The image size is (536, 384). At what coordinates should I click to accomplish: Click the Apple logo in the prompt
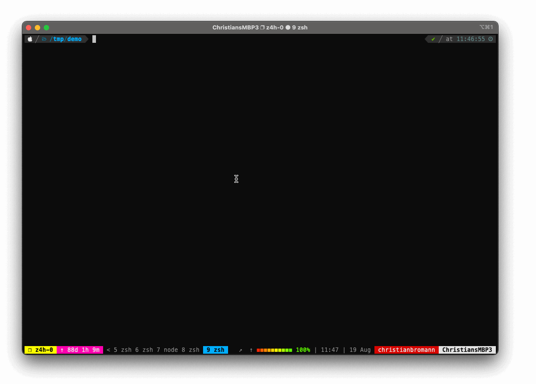tap(30, 39)
